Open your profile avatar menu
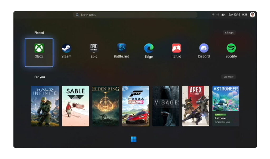Viewport: 270px width, 159px height. (x=253, y=15)
